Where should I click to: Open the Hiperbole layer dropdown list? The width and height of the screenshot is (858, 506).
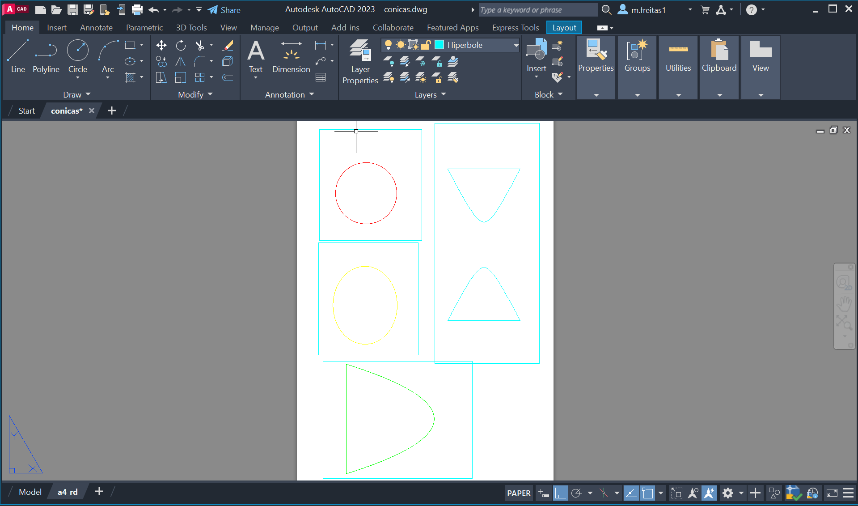516,45
